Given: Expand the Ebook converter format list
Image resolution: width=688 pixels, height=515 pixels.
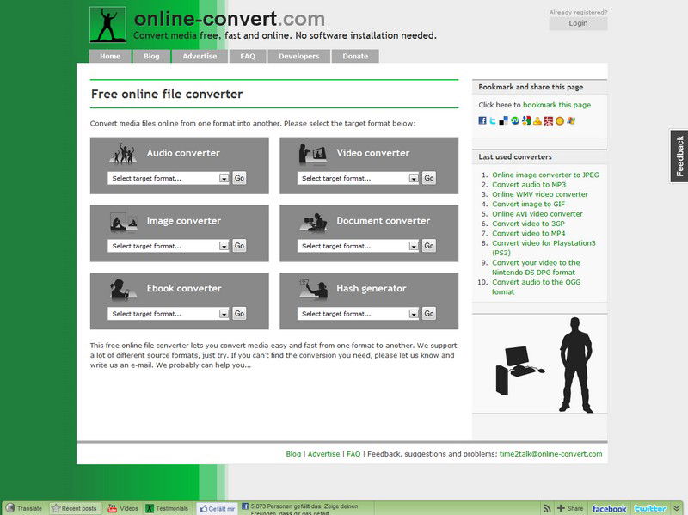Looking at the screenshot, I should 169,314.
